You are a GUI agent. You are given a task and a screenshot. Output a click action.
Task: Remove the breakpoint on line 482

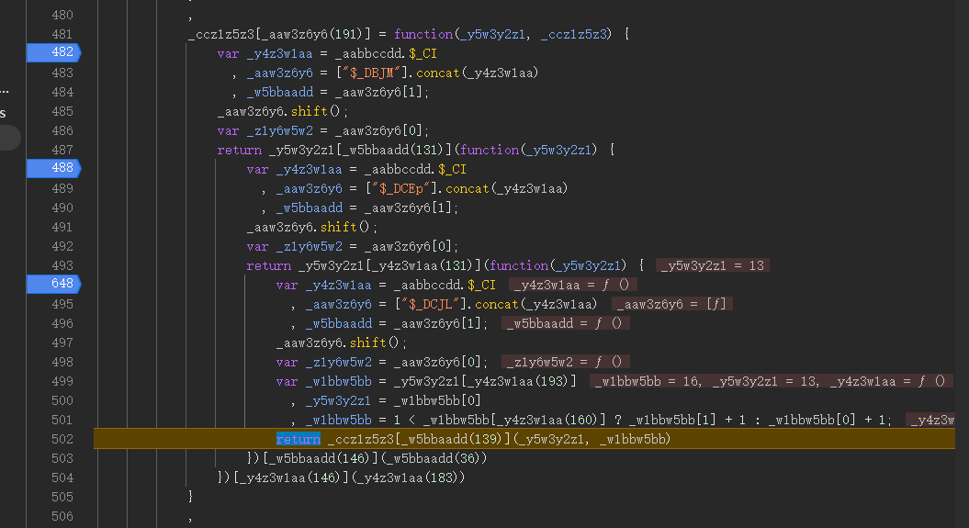tap(54, 52)
